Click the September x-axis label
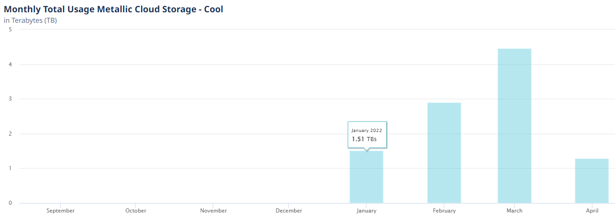 tap(61, 211)
